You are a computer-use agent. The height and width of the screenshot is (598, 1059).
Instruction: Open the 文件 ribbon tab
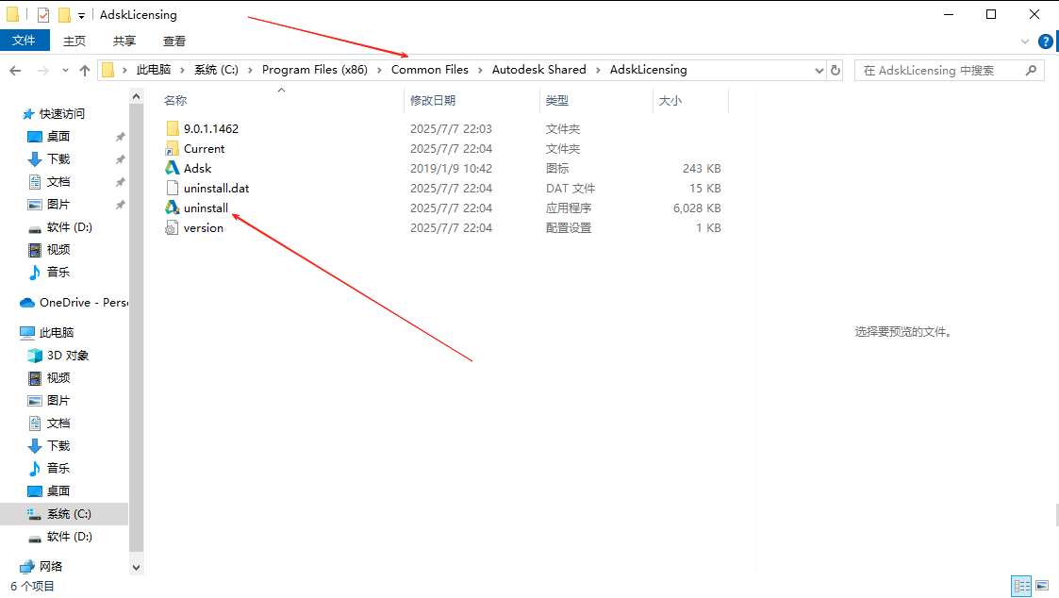point(25,41)
